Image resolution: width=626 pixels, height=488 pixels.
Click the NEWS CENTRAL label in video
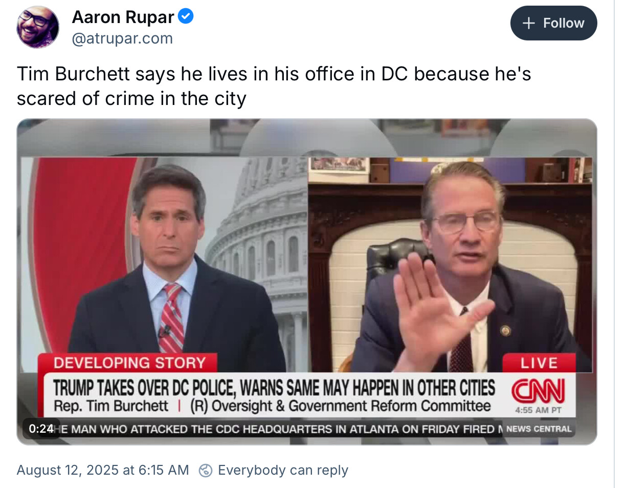(539, 429)
